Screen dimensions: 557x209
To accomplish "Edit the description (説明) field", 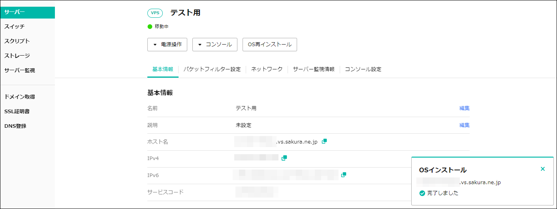I will tap(464, 125).
